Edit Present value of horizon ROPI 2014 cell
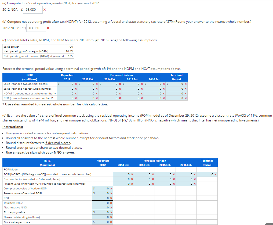This screenshot has height=225, width=273. pyautogui.click(x=144, y=184)
